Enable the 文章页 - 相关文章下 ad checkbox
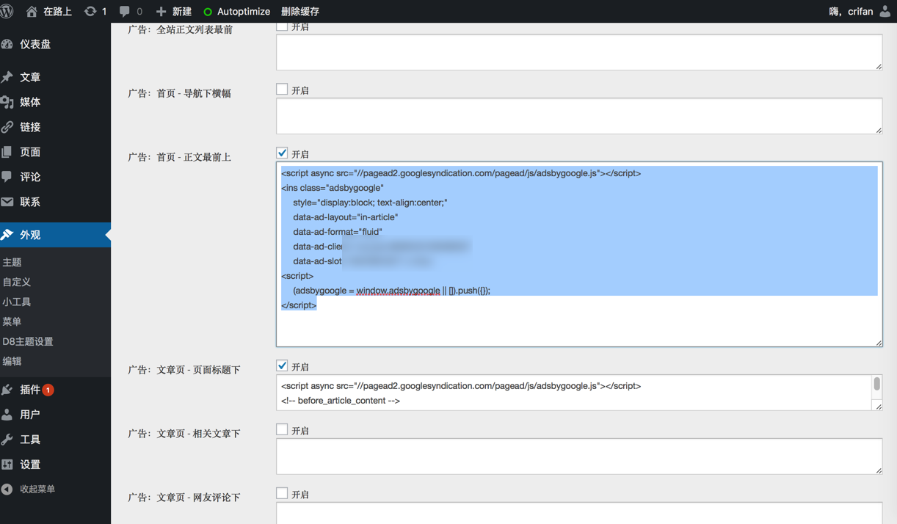 click(x=282, y=429)
